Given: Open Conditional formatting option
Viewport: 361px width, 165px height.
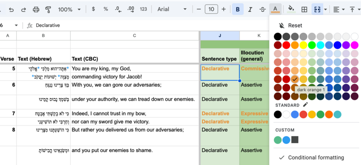Looking at the screenshot, I should click(x=312, y=158).
